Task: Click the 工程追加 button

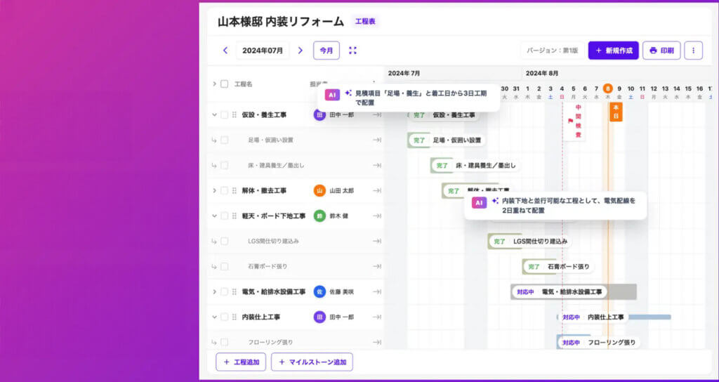Action: click(241, 362)
